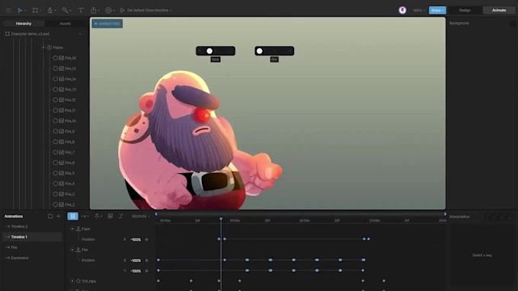Image resolution: width=518 pixels, height=291 pixels.
Task: Toggle circle next to Fire_15 layer
Action: click(x=55, y=68)
